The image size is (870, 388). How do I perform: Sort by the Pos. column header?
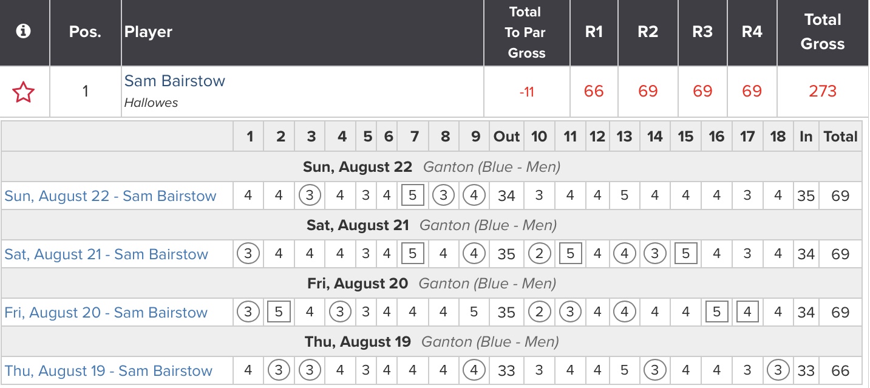85,32
